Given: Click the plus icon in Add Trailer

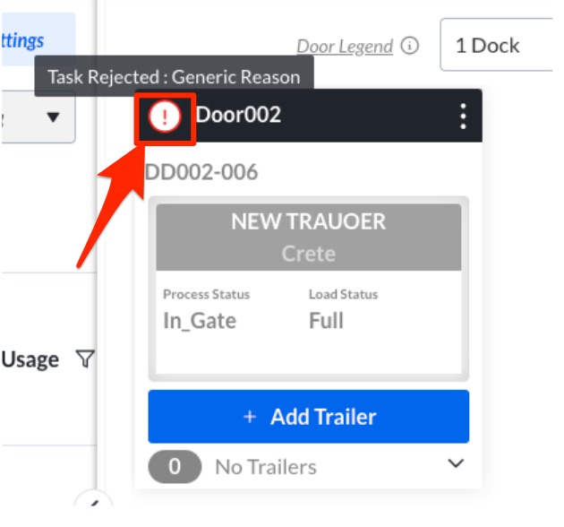Looking at the screenshot, I should [250, 417].
